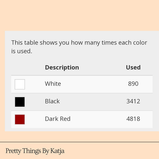The width and height of the screenshot is (159, 159).
Task: Click the words "is used." in the paragraph
Action: point(21,51)
